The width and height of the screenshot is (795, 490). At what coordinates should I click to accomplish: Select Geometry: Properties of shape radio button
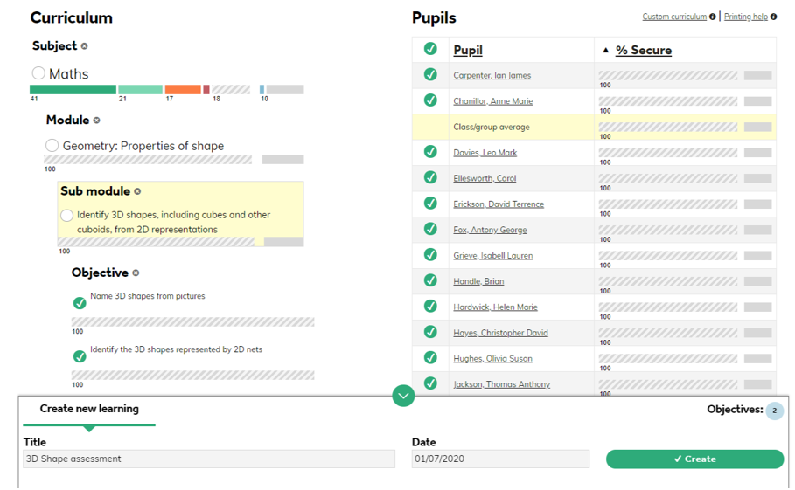pyautogui.click(x=52, y=145)
